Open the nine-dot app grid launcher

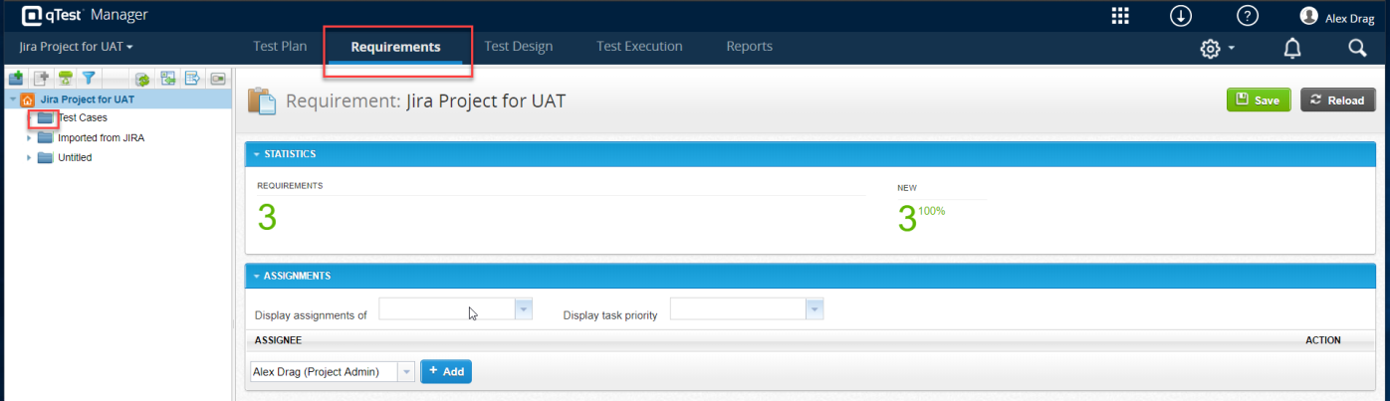coord(1121,15)
